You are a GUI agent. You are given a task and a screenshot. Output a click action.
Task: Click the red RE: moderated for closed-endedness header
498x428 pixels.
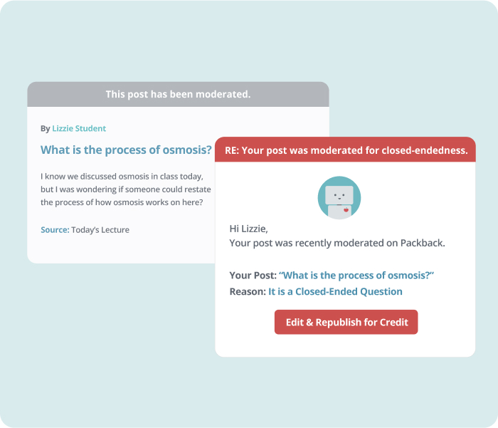(x=345, y=150)
